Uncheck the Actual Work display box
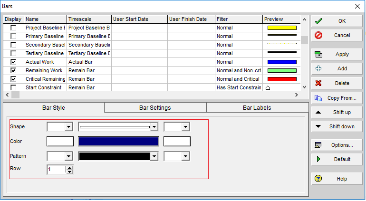Image resolution: width=366 pixels, height=201 pixels. click(x=13, y=62)
